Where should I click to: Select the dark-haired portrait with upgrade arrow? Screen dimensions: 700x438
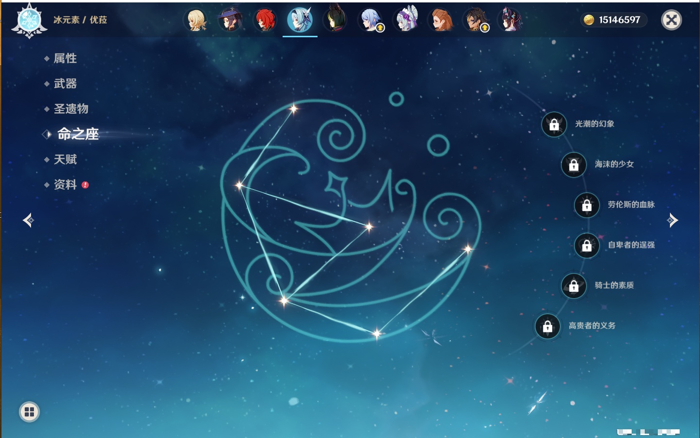476,20
